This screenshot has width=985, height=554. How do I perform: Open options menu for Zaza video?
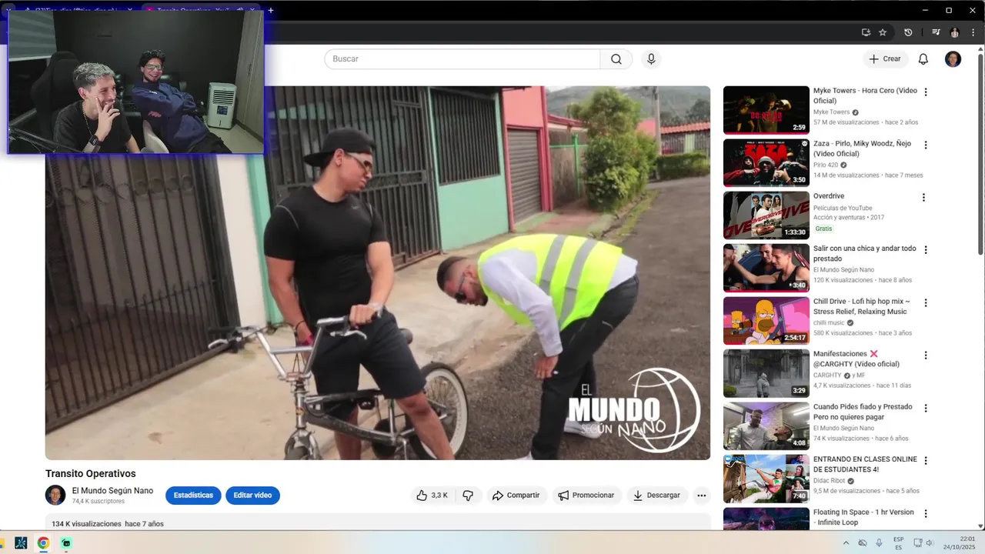click(926, 145)
